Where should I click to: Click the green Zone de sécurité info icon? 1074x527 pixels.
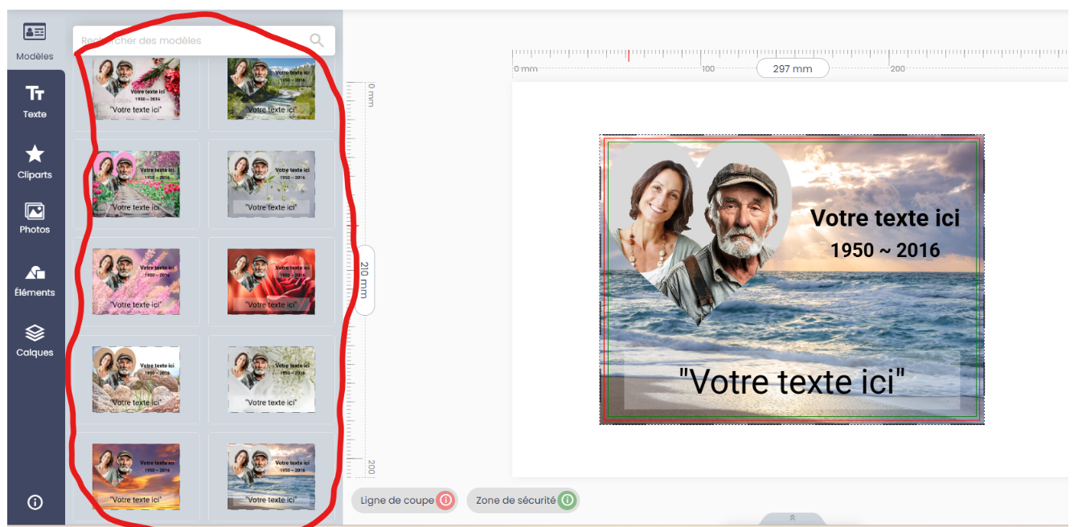(567, 500)
